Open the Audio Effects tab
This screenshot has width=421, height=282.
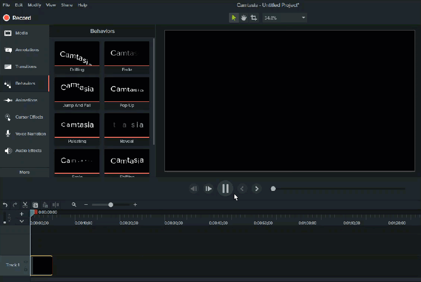point(25,151)
